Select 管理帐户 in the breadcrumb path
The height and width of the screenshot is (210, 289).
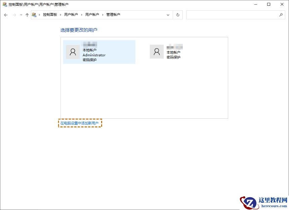tap(113, 15)
